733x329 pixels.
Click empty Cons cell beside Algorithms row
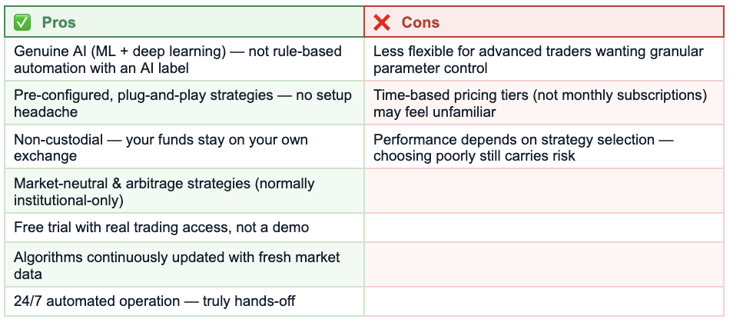(544, 264)
